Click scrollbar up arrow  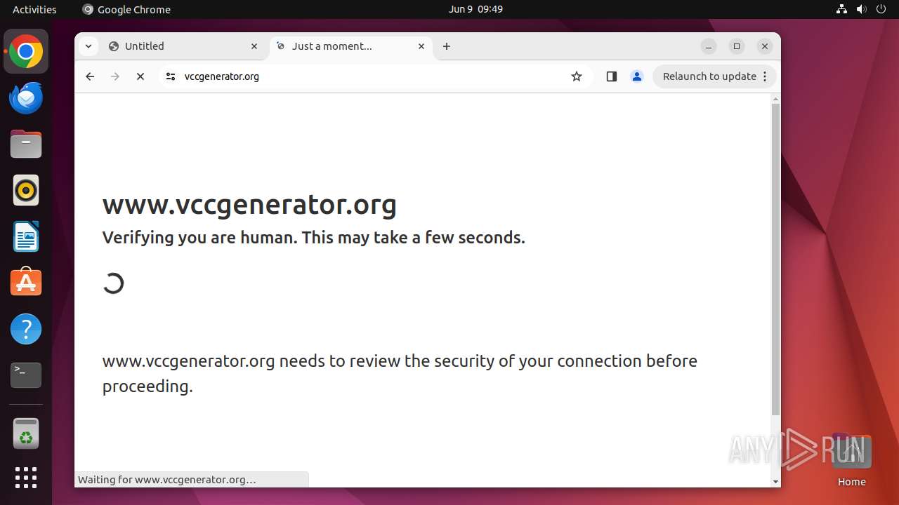775,98
